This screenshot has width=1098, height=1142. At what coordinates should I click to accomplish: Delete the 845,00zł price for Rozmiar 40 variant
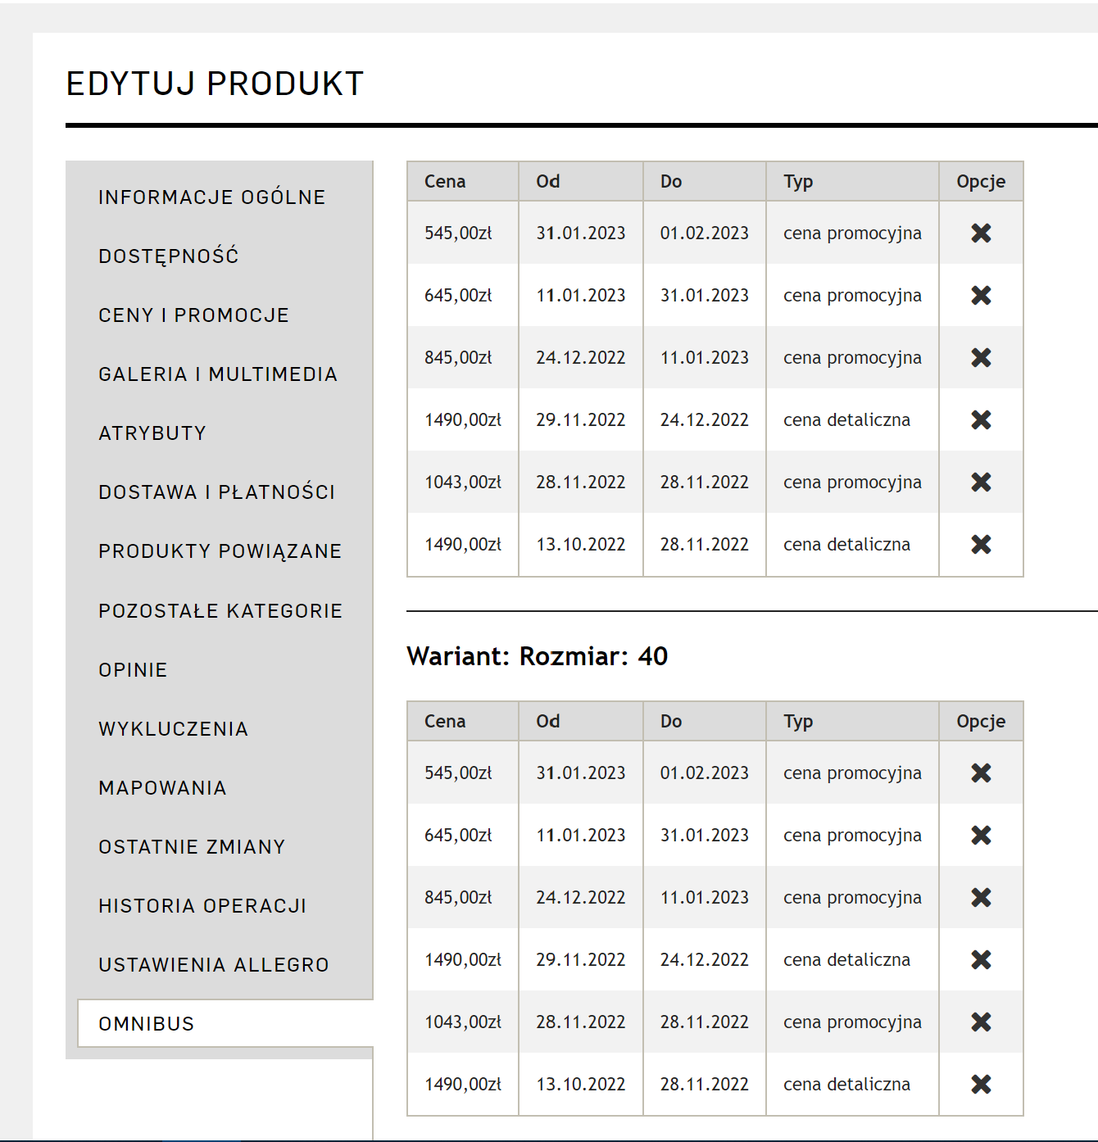(x=981, y=898)
